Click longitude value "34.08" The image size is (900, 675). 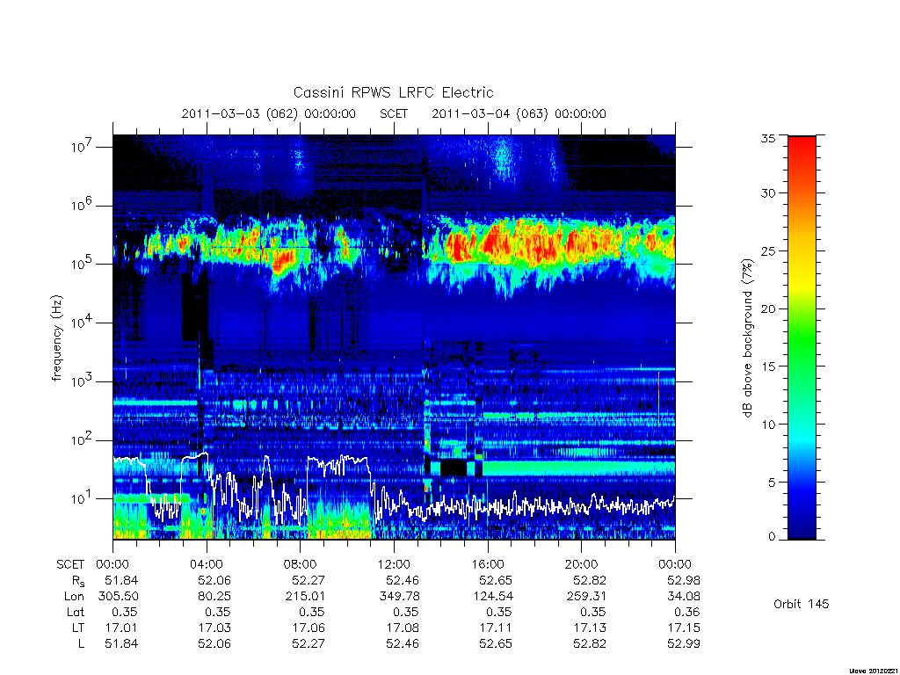click(684, 597)
